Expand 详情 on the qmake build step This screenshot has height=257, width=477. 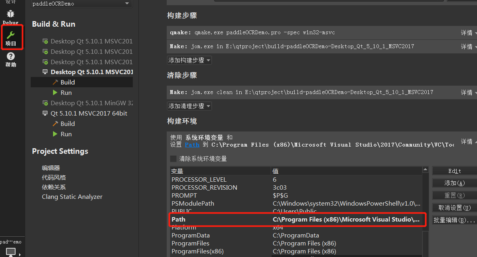pyautogui.click(x=466, y=32)
